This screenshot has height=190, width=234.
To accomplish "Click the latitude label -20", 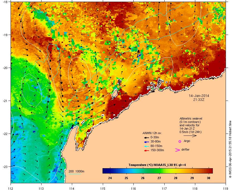I will [5, 68].
